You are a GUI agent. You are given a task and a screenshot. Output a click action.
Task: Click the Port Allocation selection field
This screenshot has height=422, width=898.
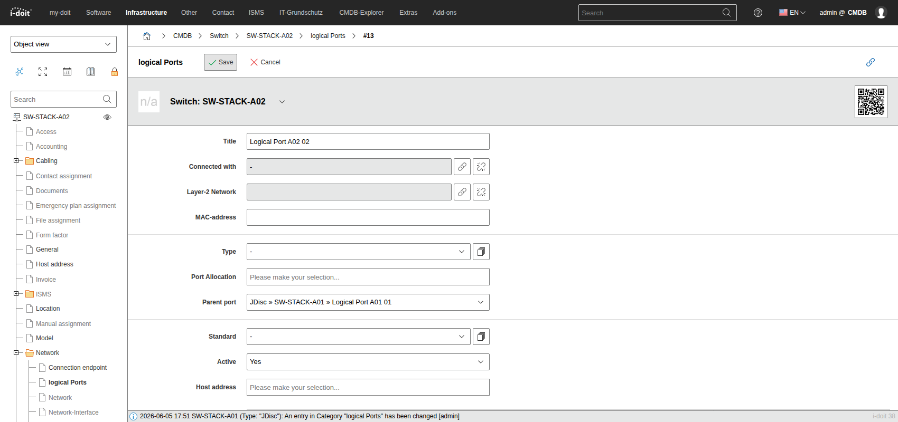(368, 277)
